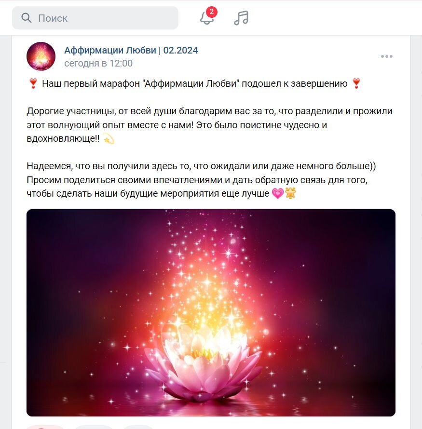This screenshot has width=422, height=429.
Task: Click the shooting star emoji after "вдохновляюще"
Action: click(109, 139)
